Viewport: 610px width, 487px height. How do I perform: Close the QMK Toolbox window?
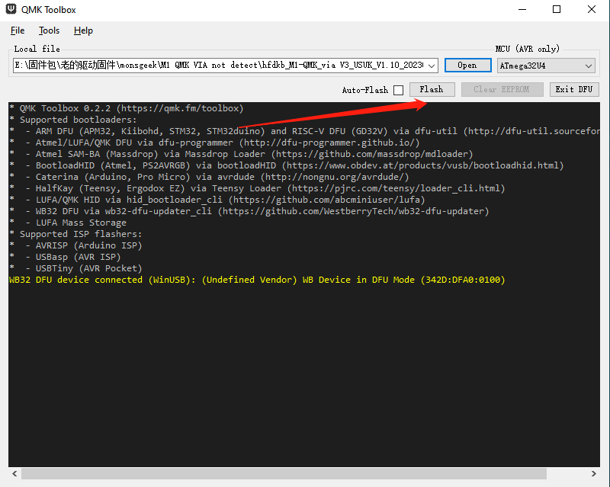pyautogui.click(x=592, y=9)
